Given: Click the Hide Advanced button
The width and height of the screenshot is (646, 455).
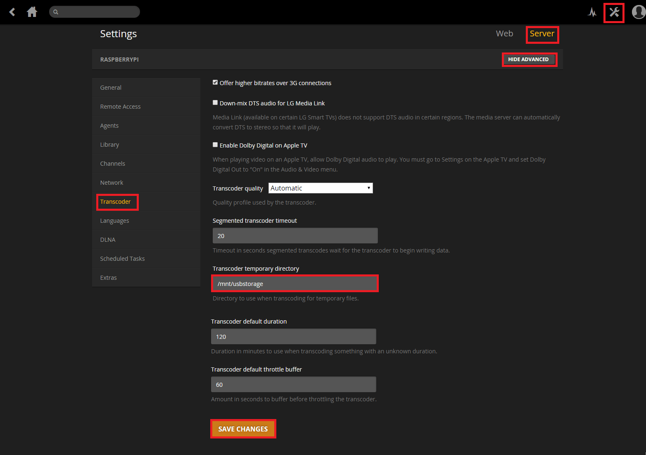Looking at the screenshot, I should 528,60.
